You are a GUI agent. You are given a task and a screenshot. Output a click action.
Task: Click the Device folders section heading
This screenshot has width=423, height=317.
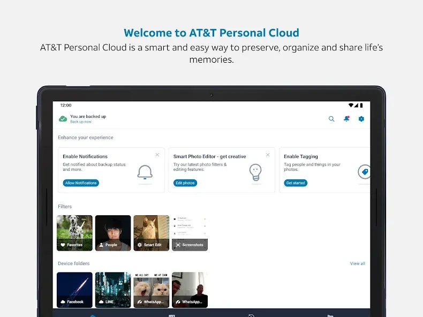point(74,263)
